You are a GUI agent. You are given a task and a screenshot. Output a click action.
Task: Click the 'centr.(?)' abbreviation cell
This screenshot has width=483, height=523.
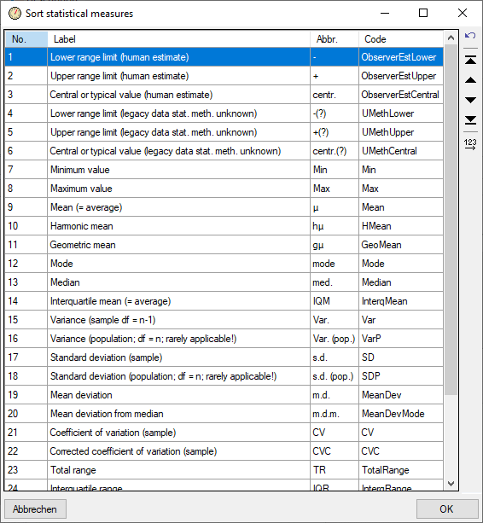tap(335, 151)
